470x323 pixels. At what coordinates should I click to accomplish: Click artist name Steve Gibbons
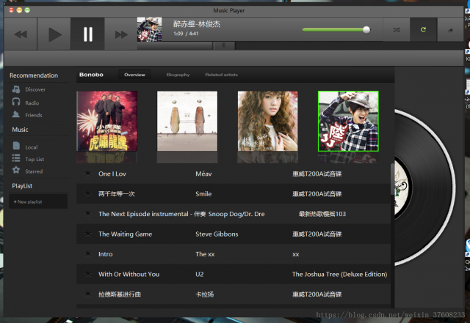pos(217,234)
